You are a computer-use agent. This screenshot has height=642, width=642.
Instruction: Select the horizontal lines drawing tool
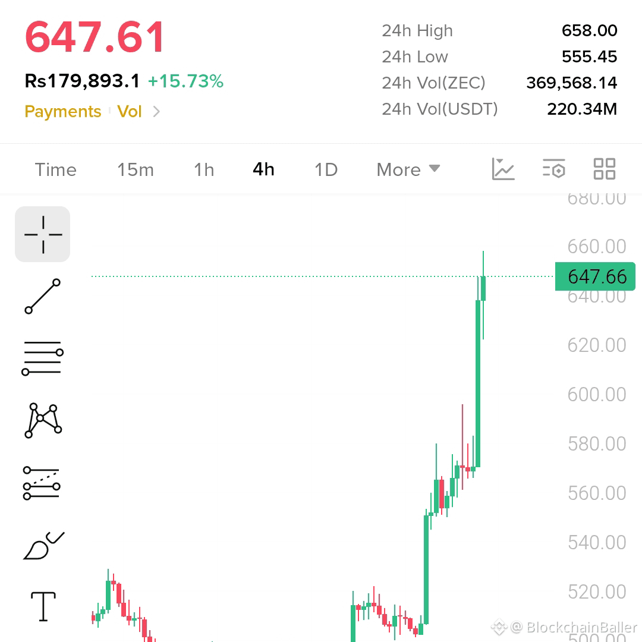(43, 358)
